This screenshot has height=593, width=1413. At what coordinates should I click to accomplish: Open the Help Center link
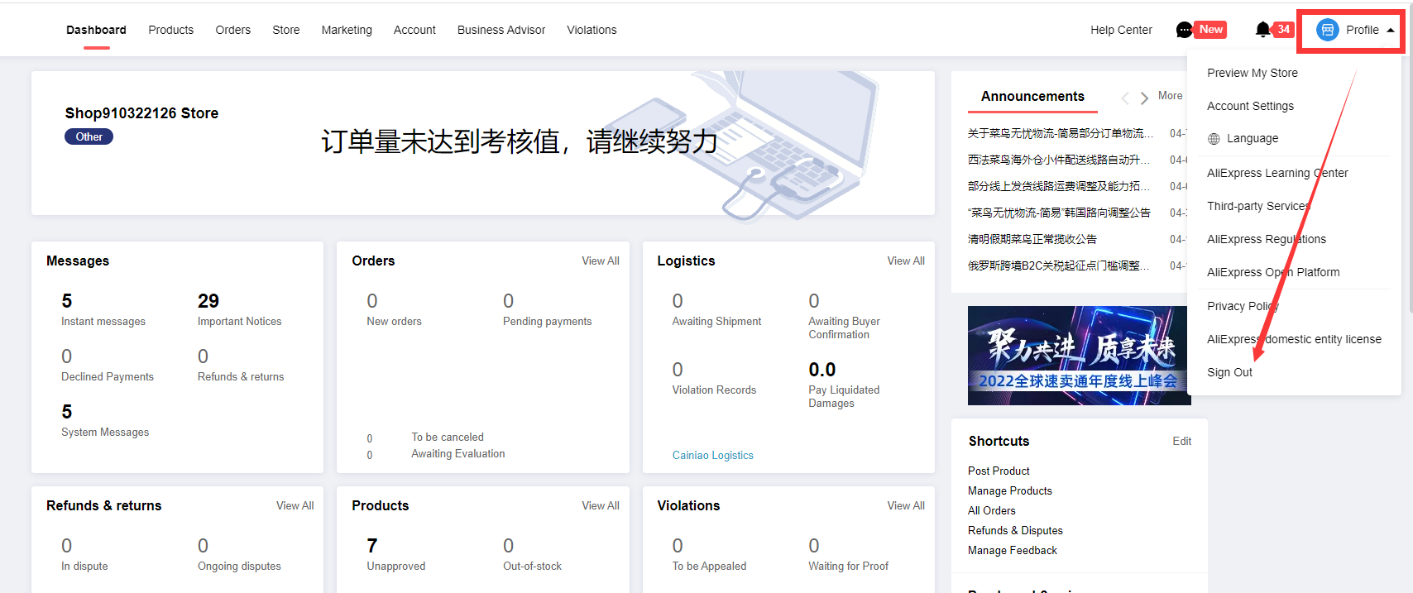[x=1121, y=30]
